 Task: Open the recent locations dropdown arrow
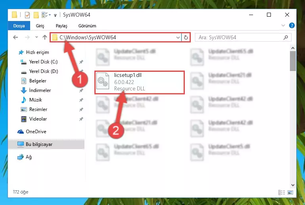click(36, 37)
